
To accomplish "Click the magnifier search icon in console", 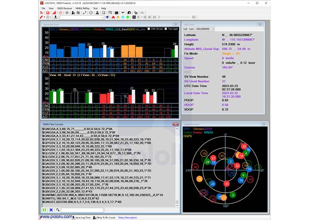I will [57, 209].
